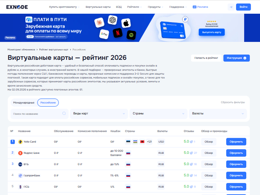
Task: Expand the Продукты menu
Action: click(x=156, y=7)
